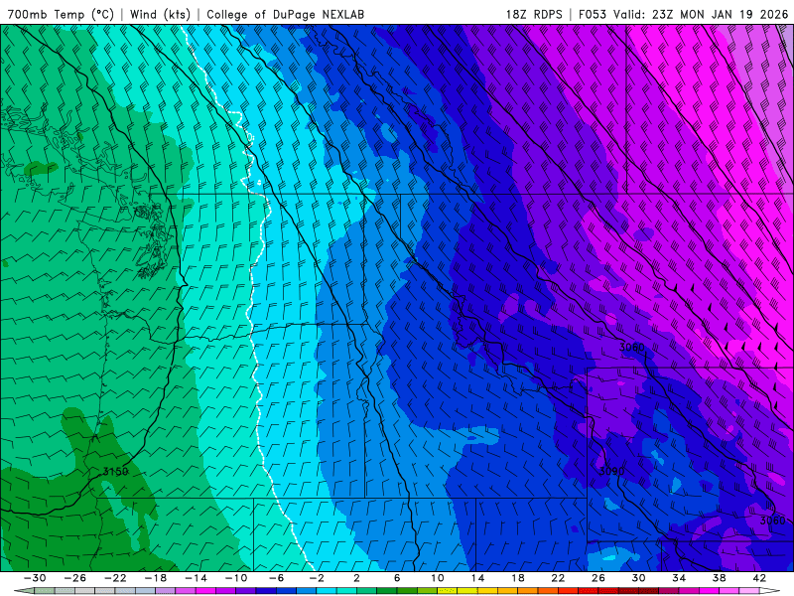Viewport: 794px width, 596px height.
Task: Click the "Wind (kts)" header label
Action: (x=160, y=14)
